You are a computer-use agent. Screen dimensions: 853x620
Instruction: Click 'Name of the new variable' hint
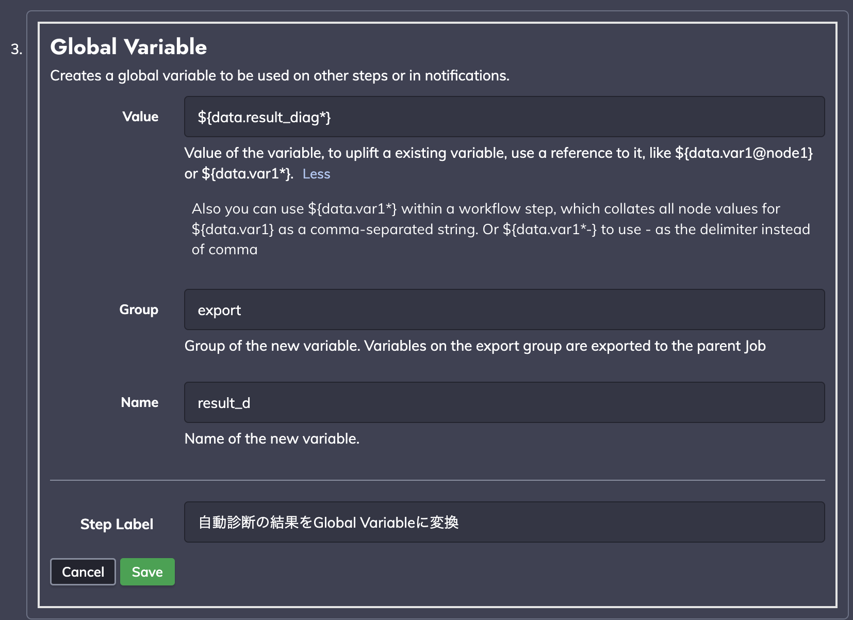pos(272,438)
